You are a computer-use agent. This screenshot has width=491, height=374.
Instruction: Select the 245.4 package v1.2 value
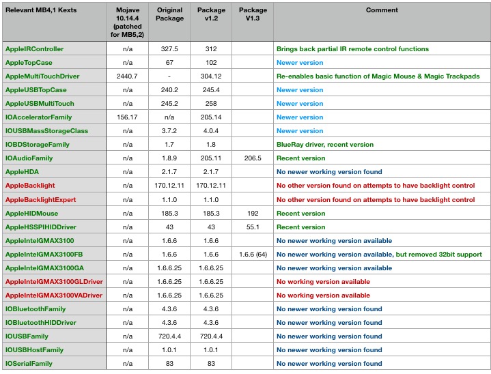click(x=211, y=90)
